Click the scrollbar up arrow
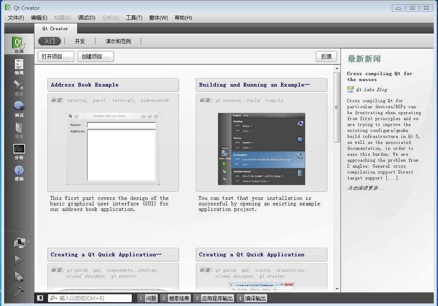The height and width of the screenshot is (306, 438). click(x=337, y=68)
